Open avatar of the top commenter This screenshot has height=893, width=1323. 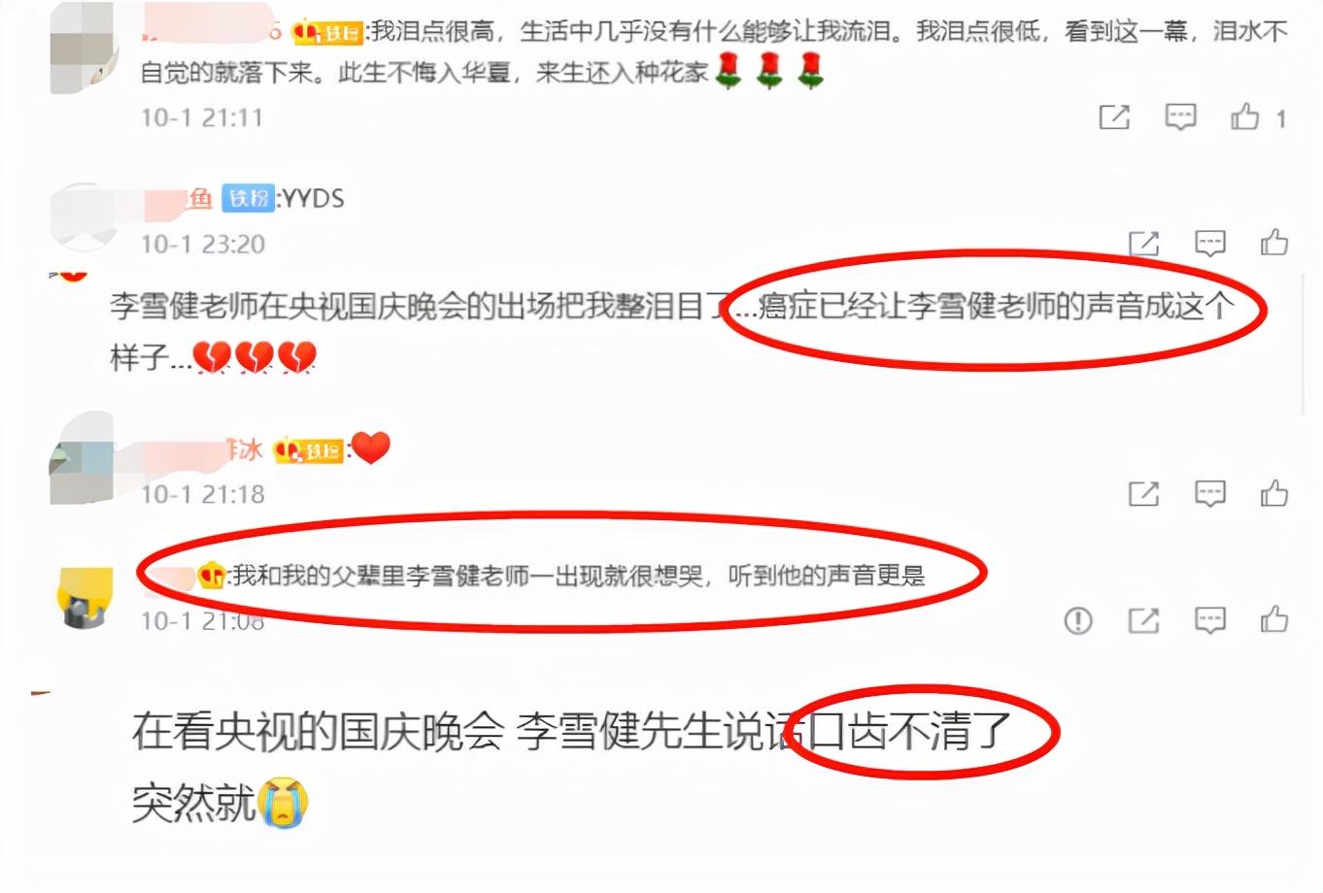83,49
